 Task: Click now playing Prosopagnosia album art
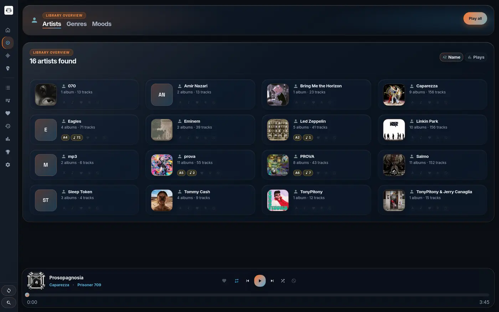click(36, 281)
